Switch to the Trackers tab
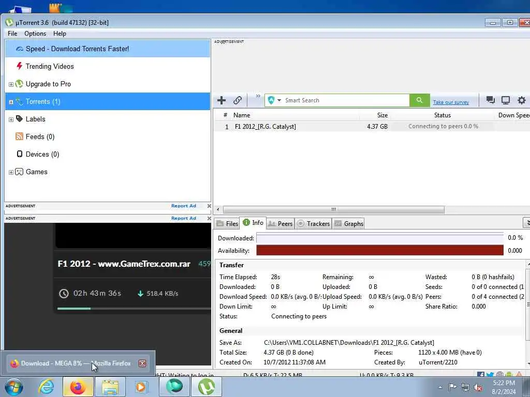Image resolution: width=530 pixels, height=397 pixels. pyautogui.click(x=313, y=223)
